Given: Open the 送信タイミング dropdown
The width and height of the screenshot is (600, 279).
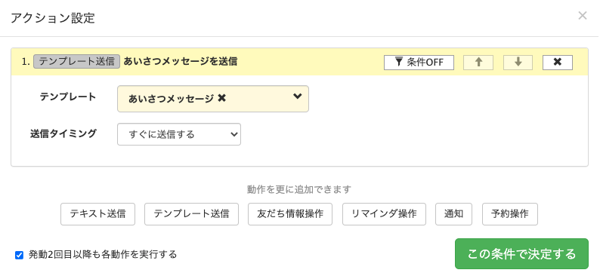Looking at the screenshot, I should (x=179, y=134).
